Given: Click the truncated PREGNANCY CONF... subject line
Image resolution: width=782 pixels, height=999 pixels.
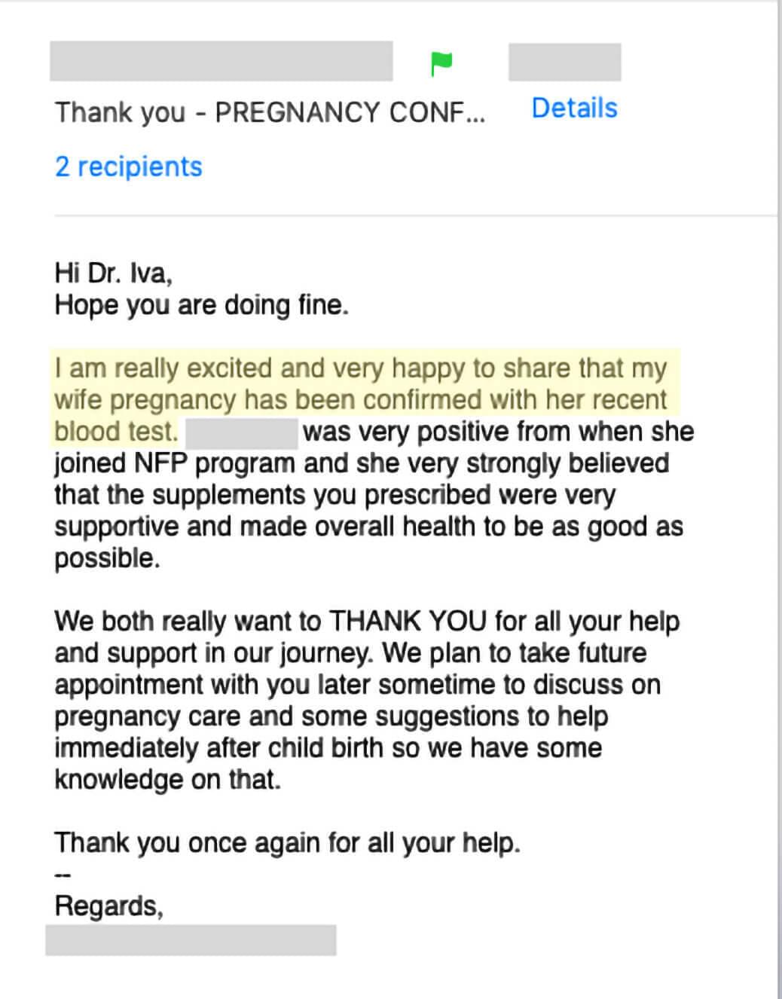Looking at the screenshot, I should [x=270, y=112].
